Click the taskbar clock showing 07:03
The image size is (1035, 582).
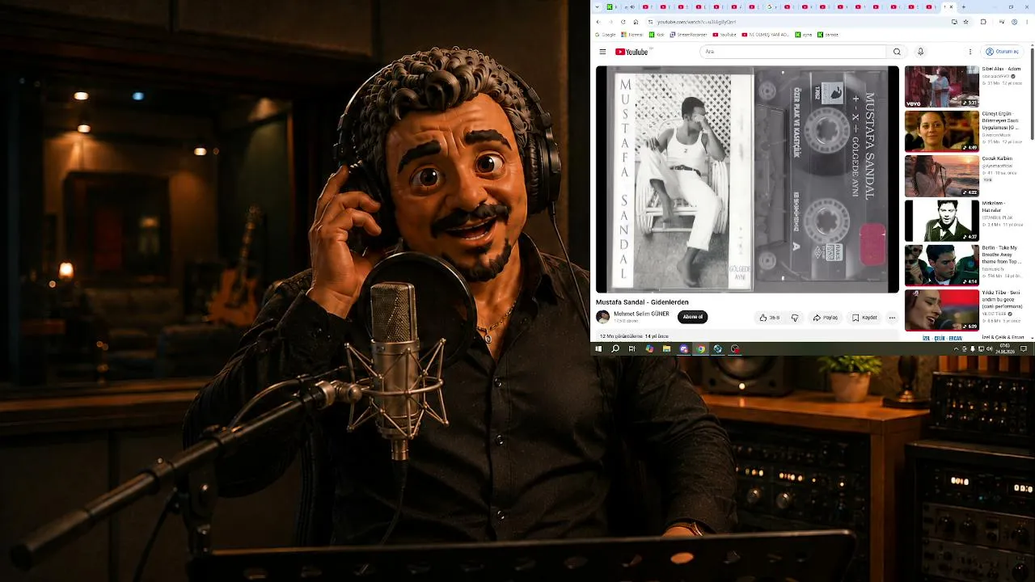tap(1004, 349)
